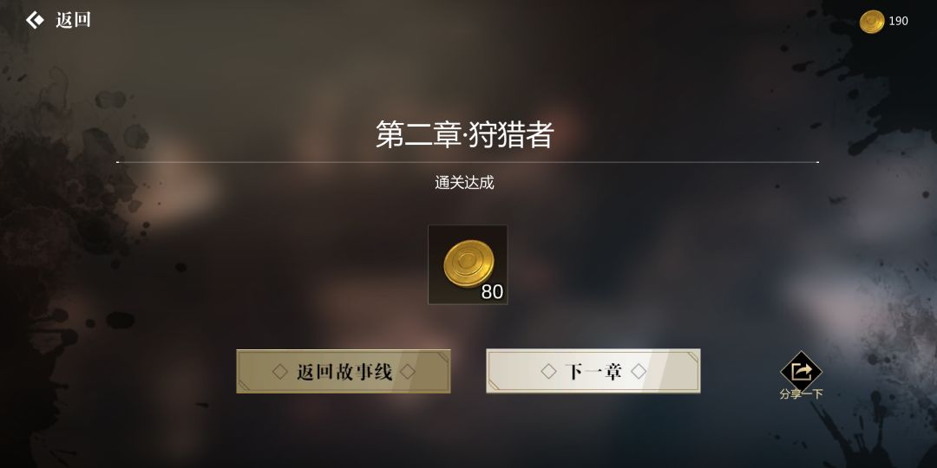Click the 第二章·狩猎者 chapter title
Viewport: 937px width, 468px height.
(x=465, y=134)
